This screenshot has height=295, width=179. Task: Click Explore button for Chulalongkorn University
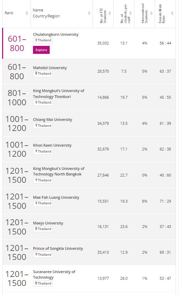click(41, 50)
